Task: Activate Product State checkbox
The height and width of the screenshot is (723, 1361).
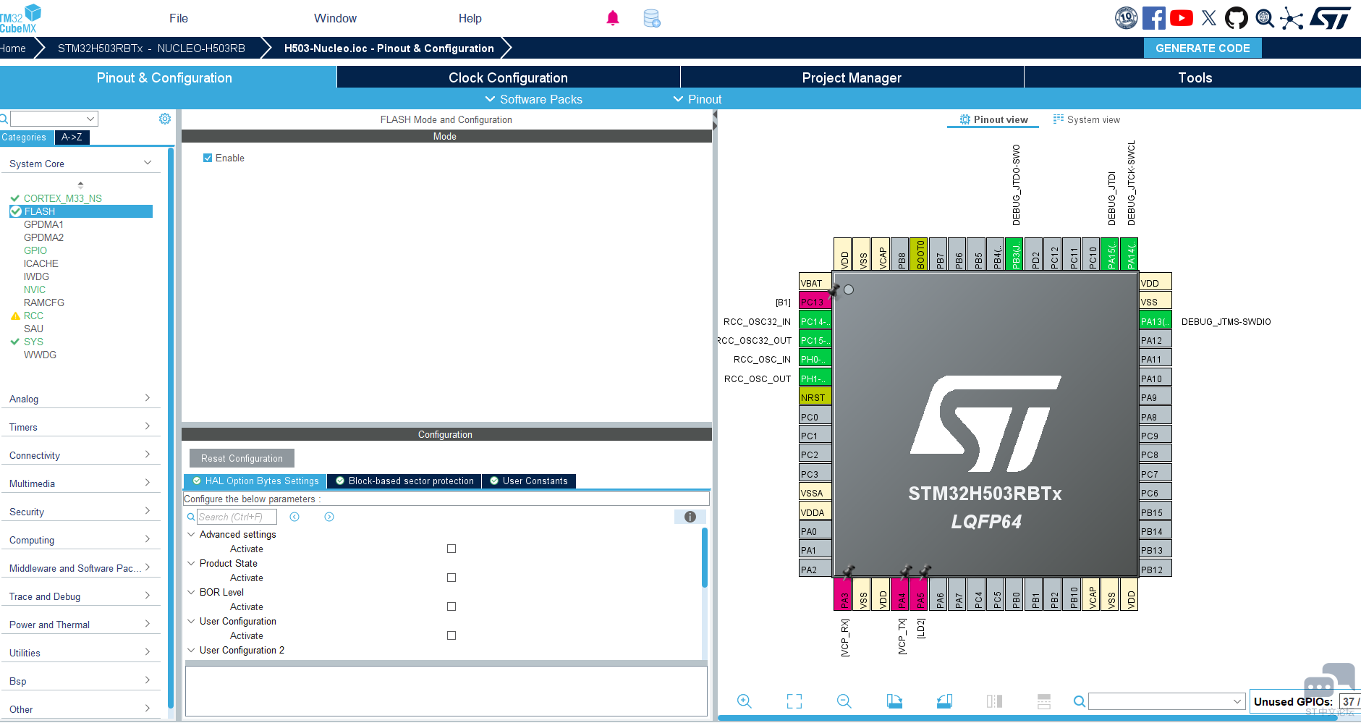Action: click(451, 578)
